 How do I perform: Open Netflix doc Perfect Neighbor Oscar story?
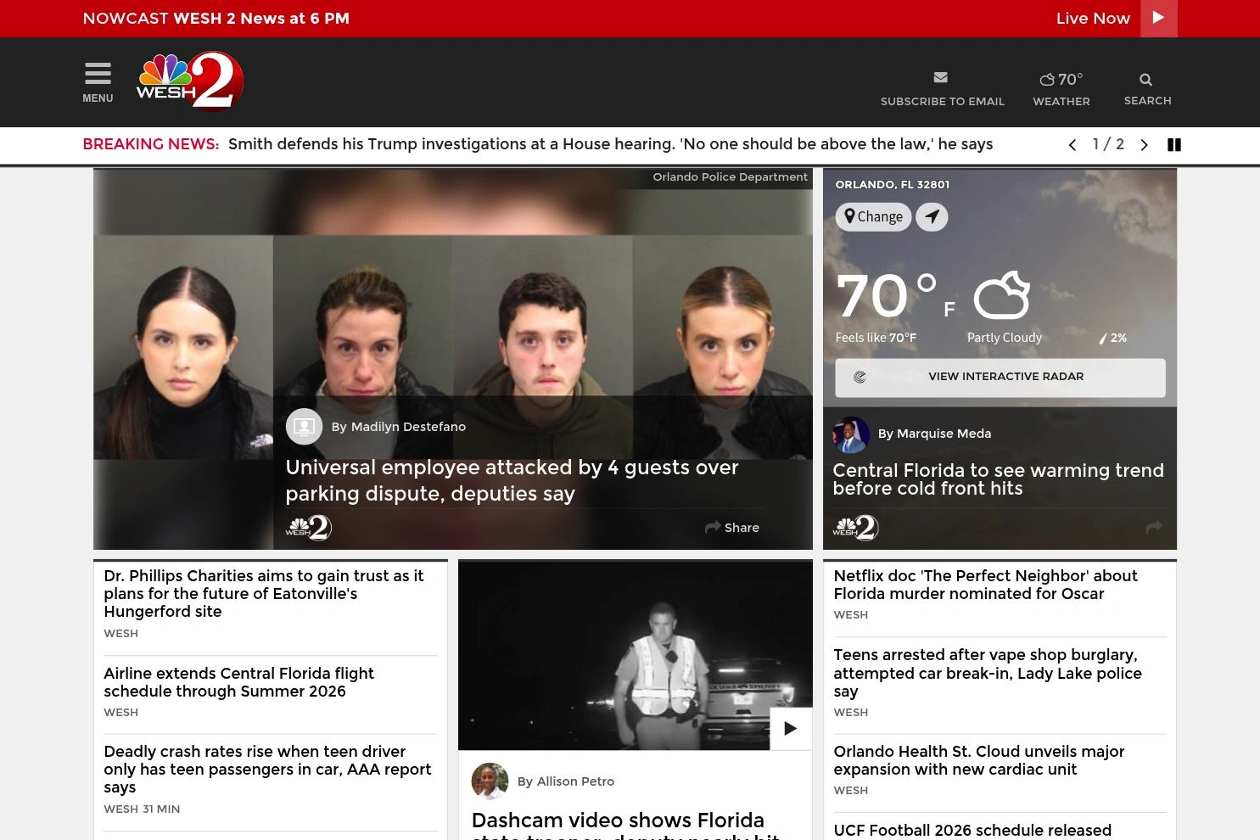pyautogui.click(x=985, y=585)
